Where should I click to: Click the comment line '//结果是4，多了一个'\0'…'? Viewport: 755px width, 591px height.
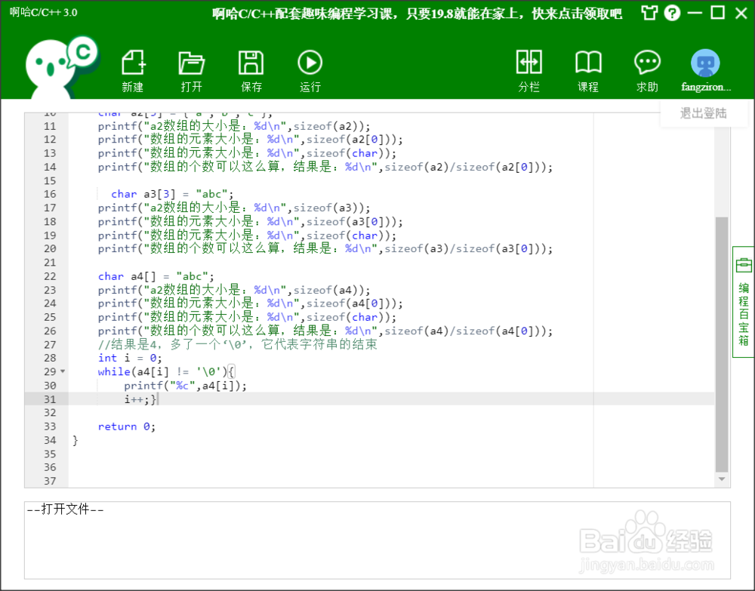237,344
